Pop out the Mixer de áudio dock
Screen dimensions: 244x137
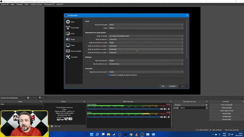click(x=171, y=102)
